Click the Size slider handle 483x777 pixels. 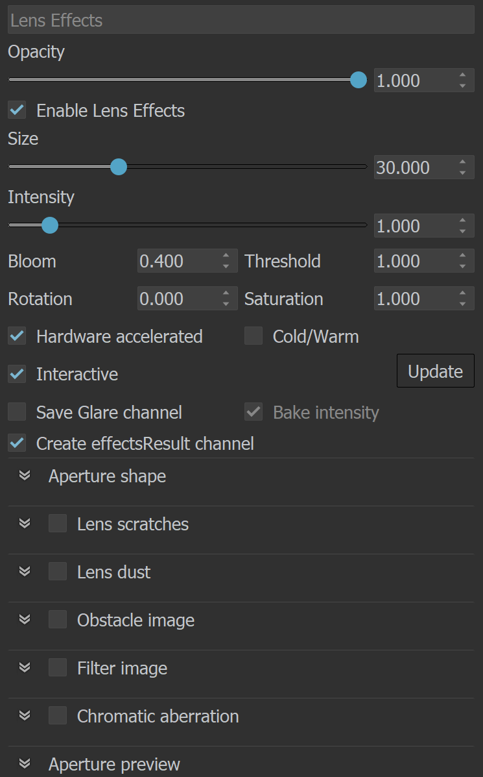click(118, 167)
